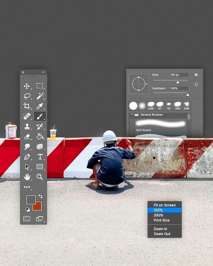Image resolution: width=213 pixels, height=266 pixels.
Task: Select the Pen tool
Action: click(27, 157)
